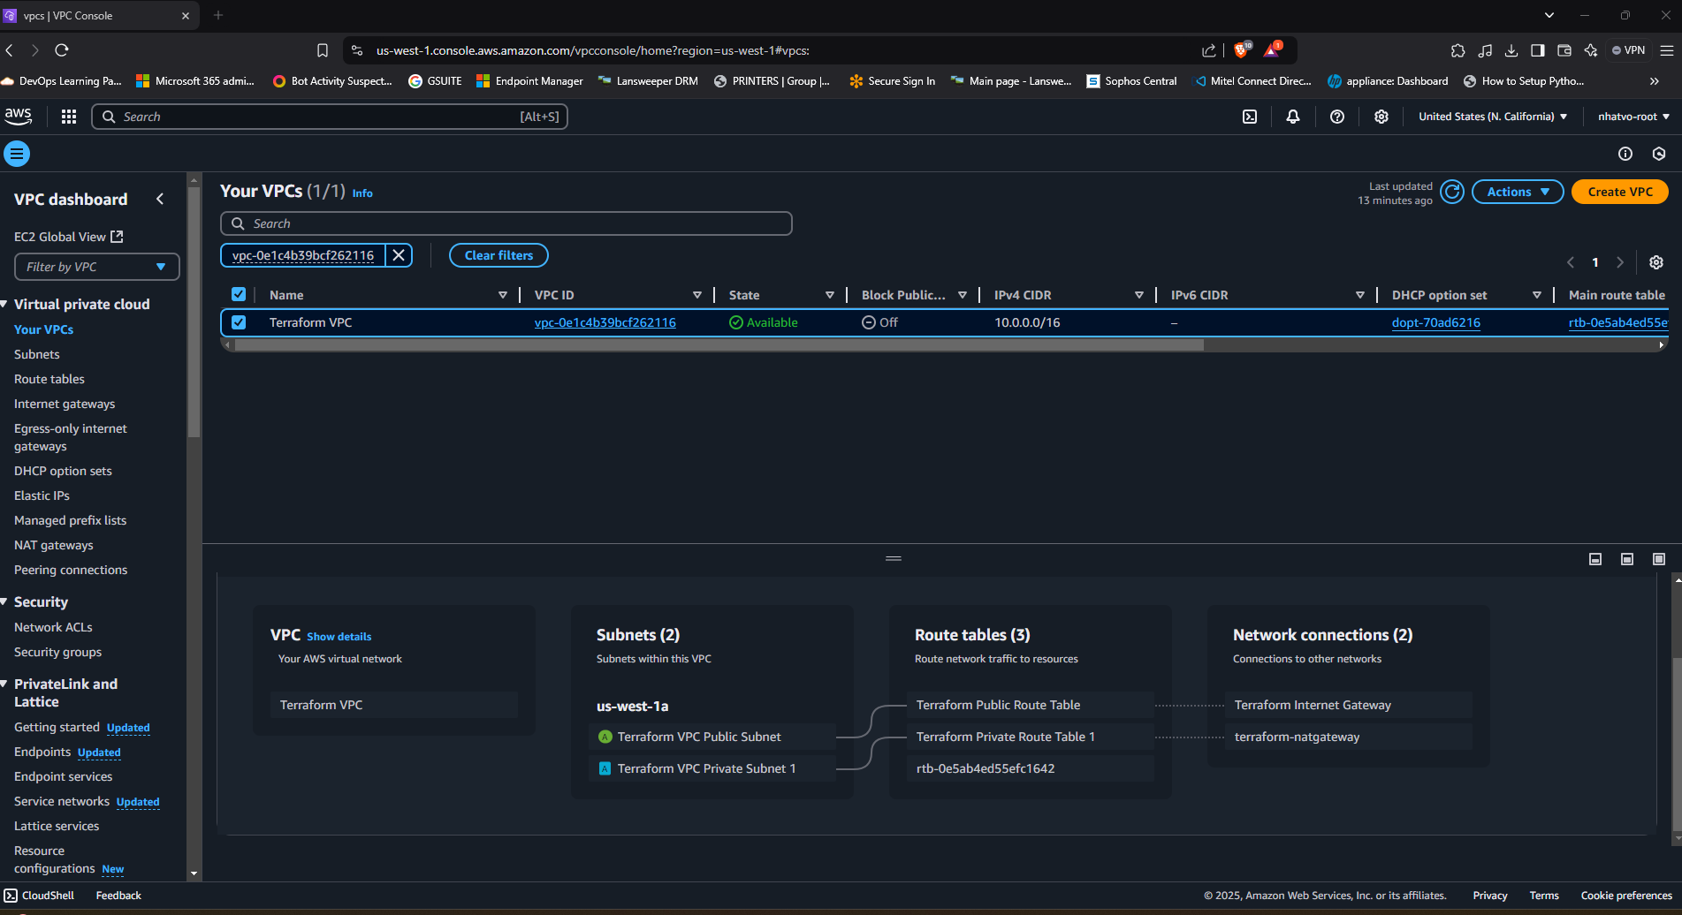Screen dimensions: 1682x915
Task: Click the split panel resize handle
Action: pyautogui.click(x=894, y=558)
